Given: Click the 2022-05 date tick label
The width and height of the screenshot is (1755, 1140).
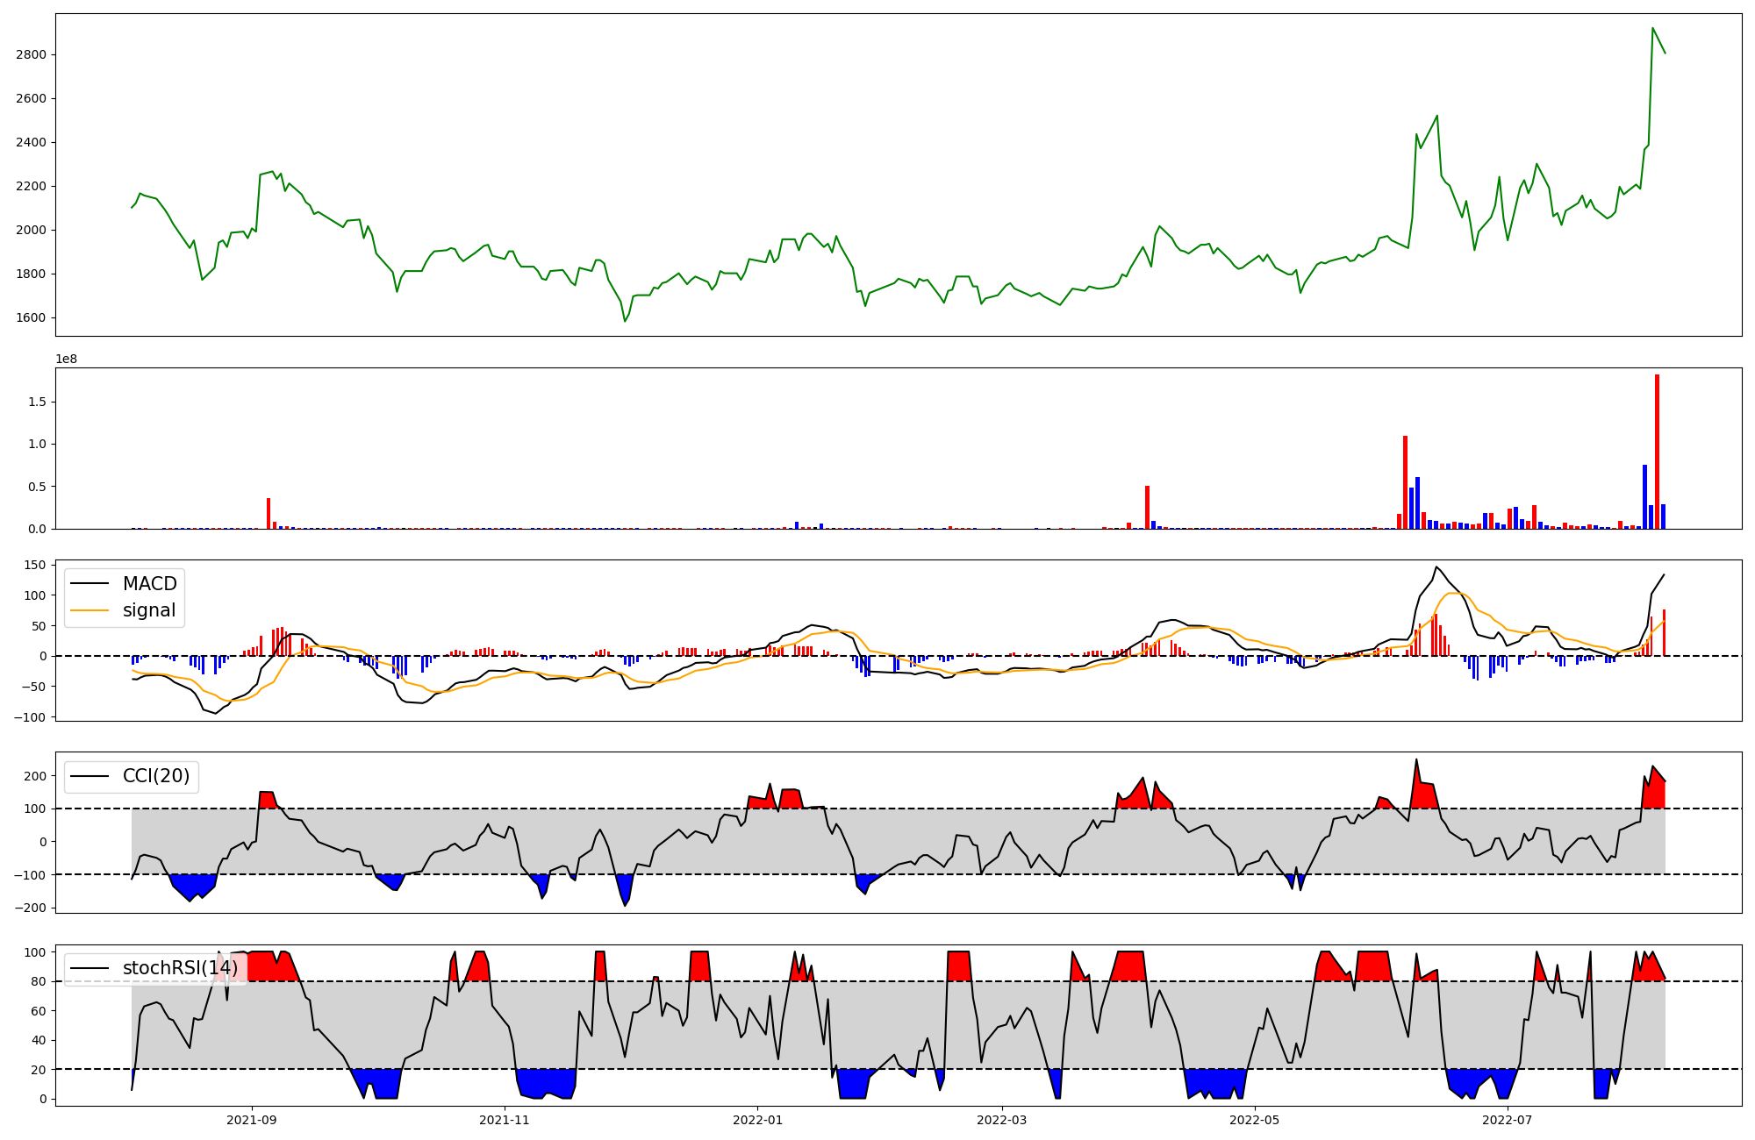Looking at the screenshot, I should pos(1254,1120).
